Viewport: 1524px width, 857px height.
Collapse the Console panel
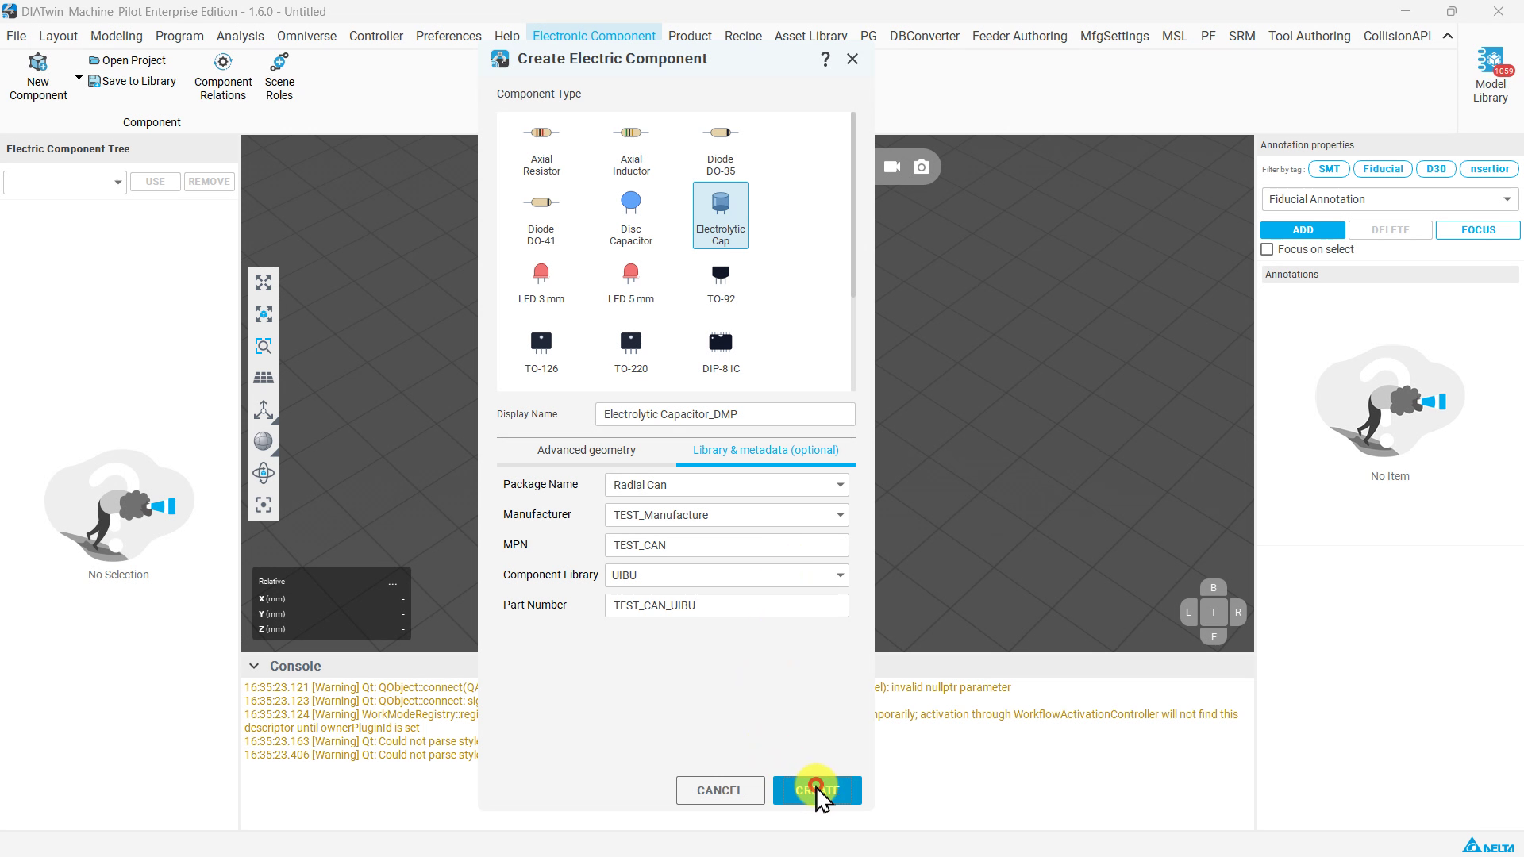[x=253, y=667]
